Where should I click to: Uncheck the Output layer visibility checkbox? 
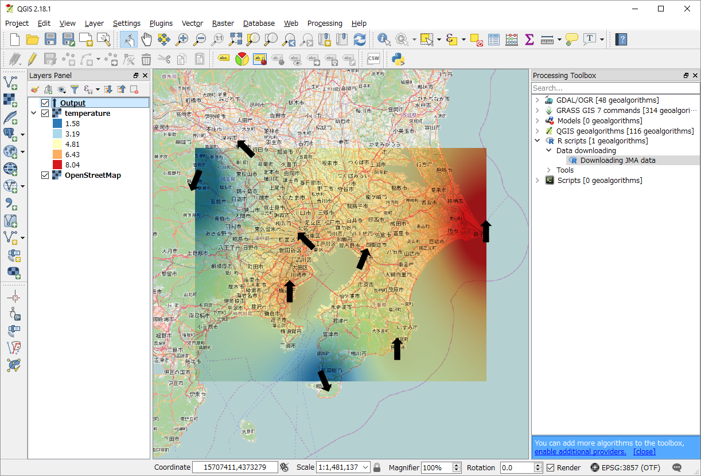(x=45, y=103)
